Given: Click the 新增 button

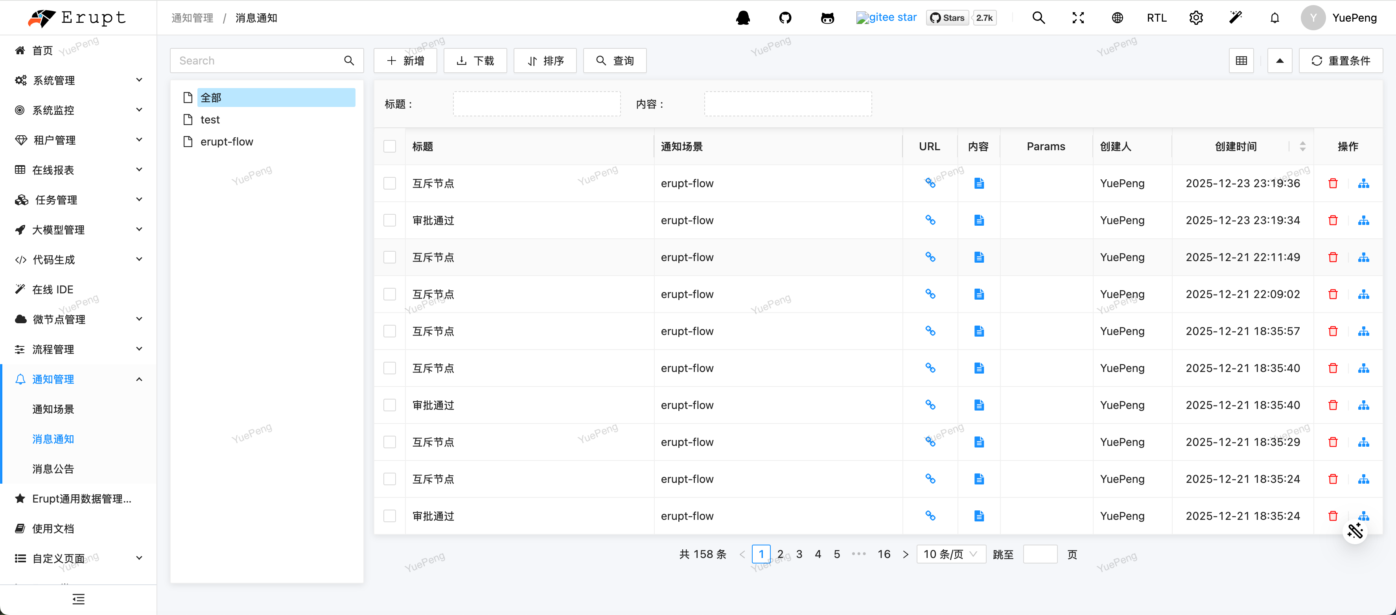Looking at the screenshot, I should click(x=405, y=61).
